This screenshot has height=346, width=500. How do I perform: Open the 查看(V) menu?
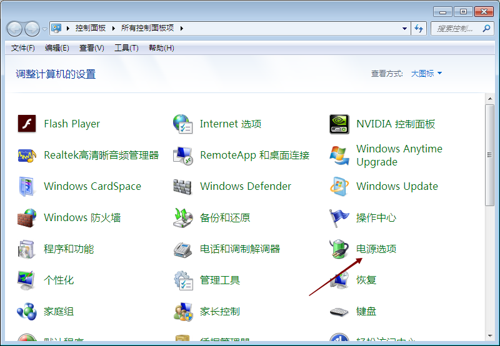tap(91, 48)
